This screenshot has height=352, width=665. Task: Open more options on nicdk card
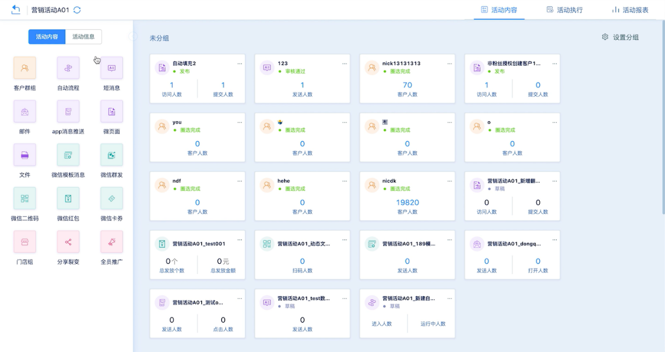pyautogui.click(x=449, y=181)
